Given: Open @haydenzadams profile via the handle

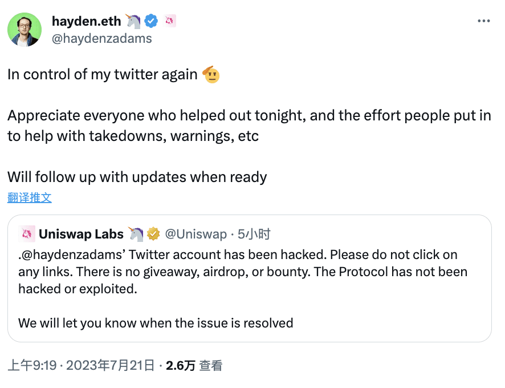Looking at the screenshot, I should 101,38.
